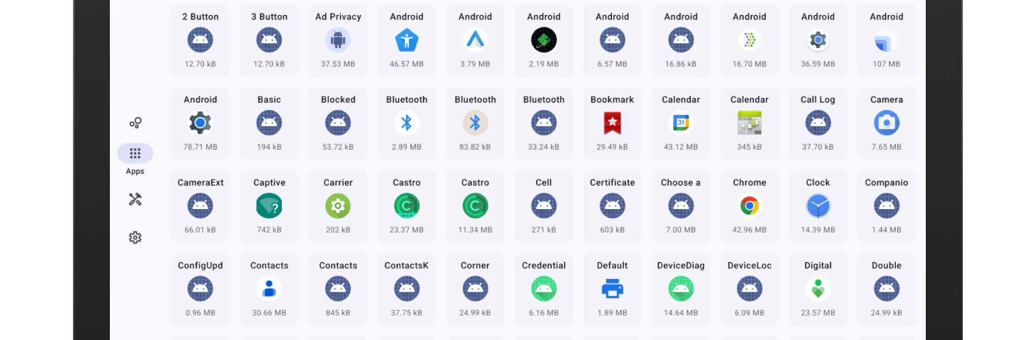Open the Clock app icon
Screen dimensions: 1036x340
pos(818,206)
